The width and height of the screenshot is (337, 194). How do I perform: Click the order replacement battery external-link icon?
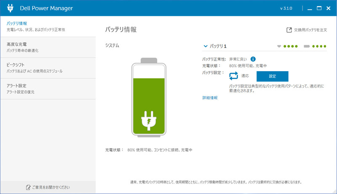point(289,30)
